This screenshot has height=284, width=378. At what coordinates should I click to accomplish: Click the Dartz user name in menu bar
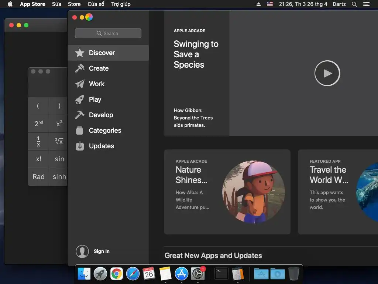[339, 4]
